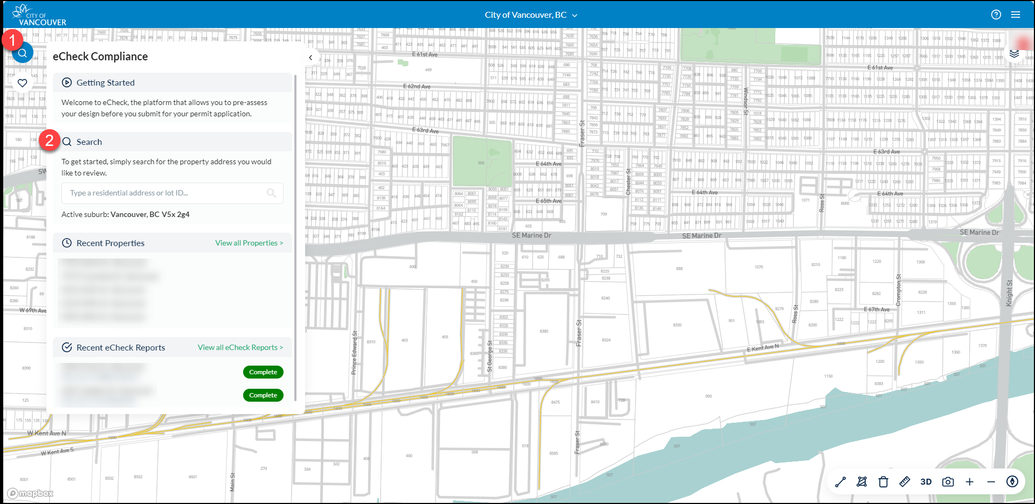This screenshot has width=1035, height=504.
Task: Click the E Kent Ave N map label
Action: click(762, 348)
